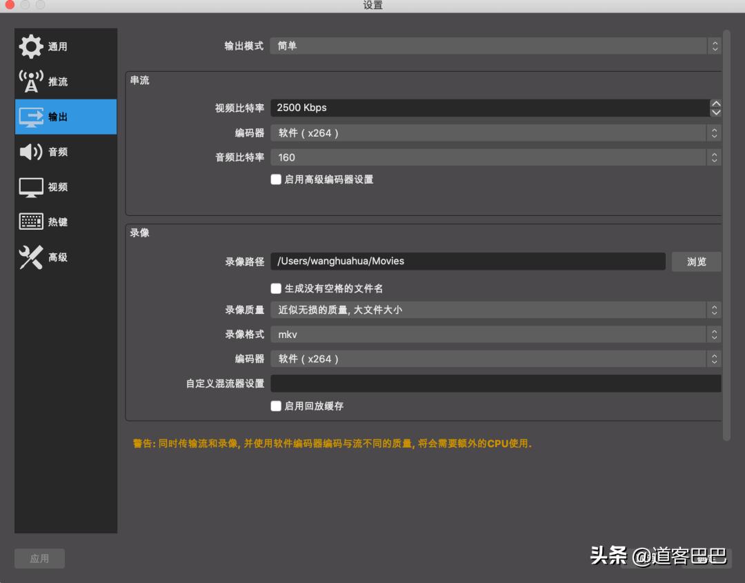Viewport: 745px width, 583px height.
Task: Switch to the 视频 settings tab
Action: [x=31, y=187]
